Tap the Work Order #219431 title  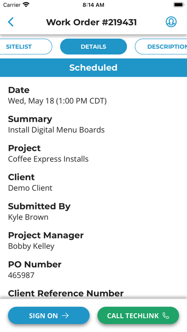pyautogui.click(x=92, y=22)
